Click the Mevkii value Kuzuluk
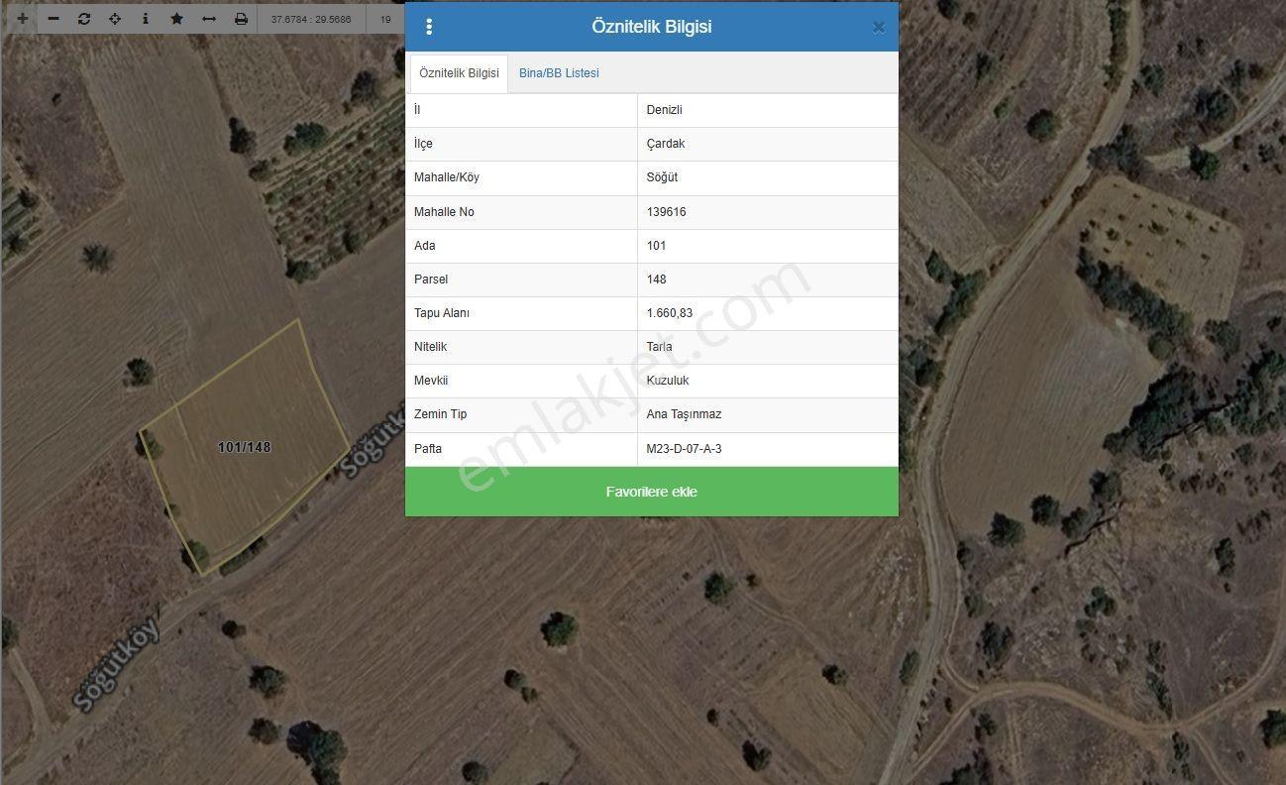The image size is (1286, 785). (x=667, y=381)
